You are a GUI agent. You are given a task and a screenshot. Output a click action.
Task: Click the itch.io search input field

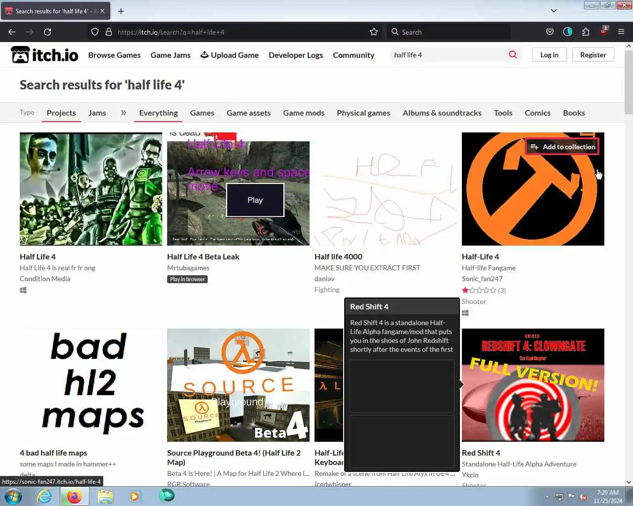[448, 55]
